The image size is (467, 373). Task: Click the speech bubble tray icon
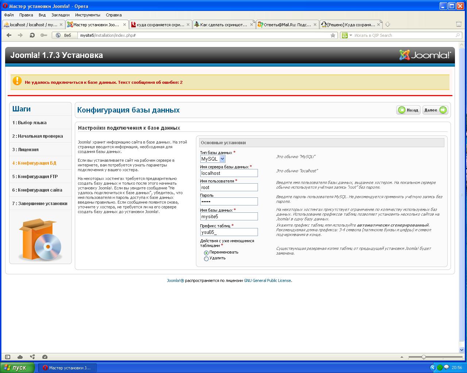click(x=446, y=367)
